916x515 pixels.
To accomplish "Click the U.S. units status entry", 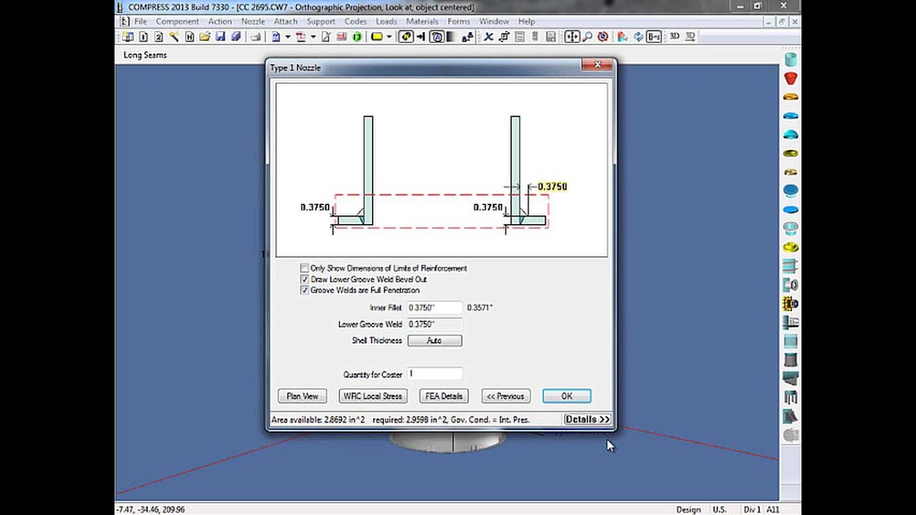I will [x=719, y=509].
